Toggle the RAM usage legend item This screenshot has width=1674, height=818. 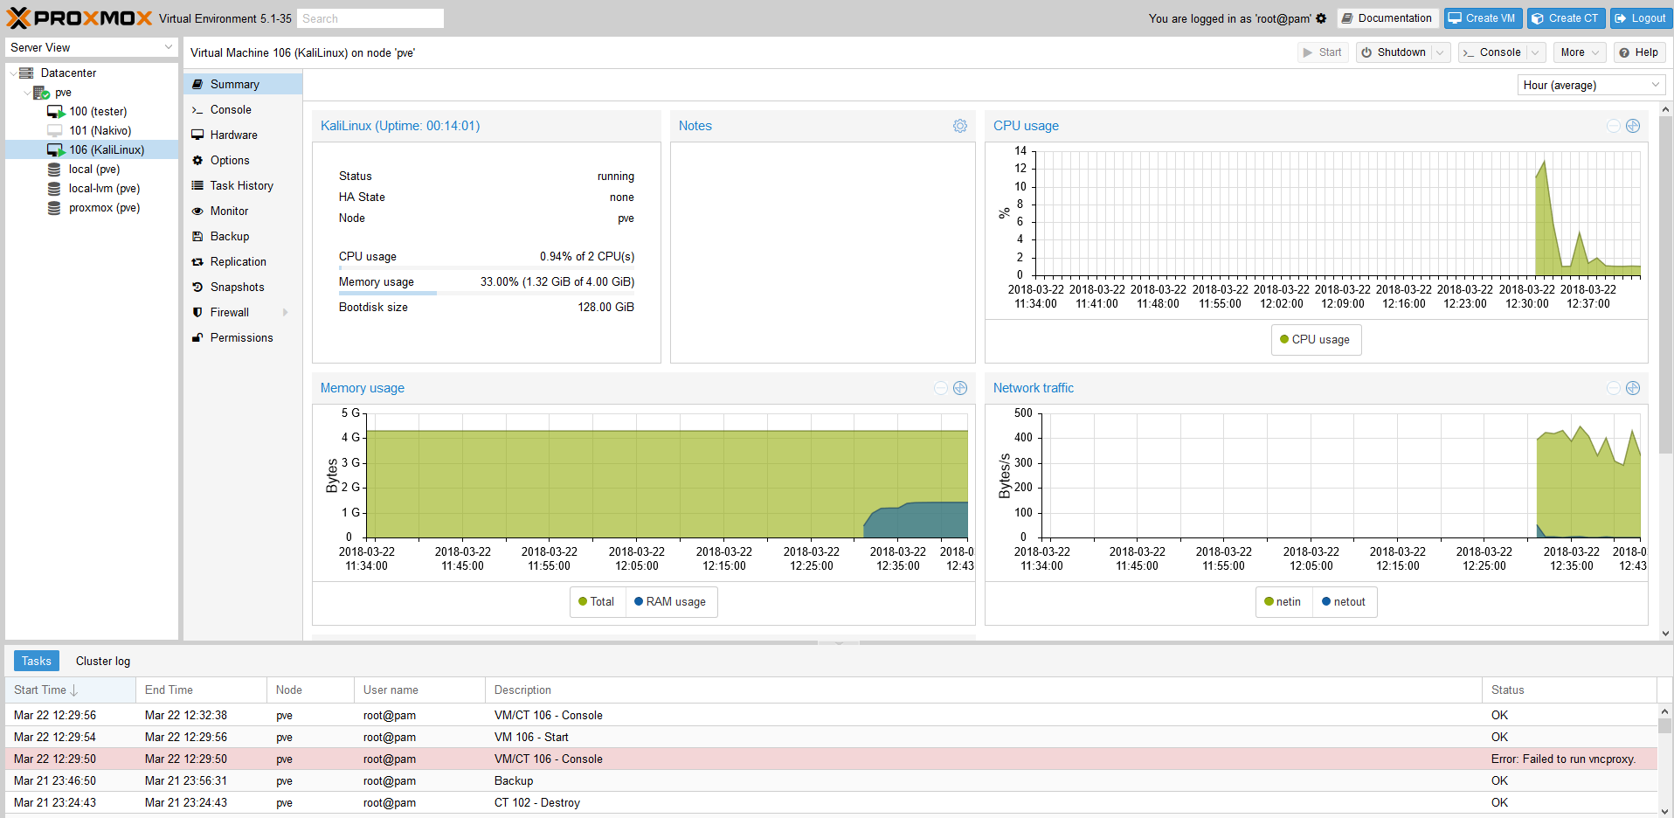coord(671,601)
